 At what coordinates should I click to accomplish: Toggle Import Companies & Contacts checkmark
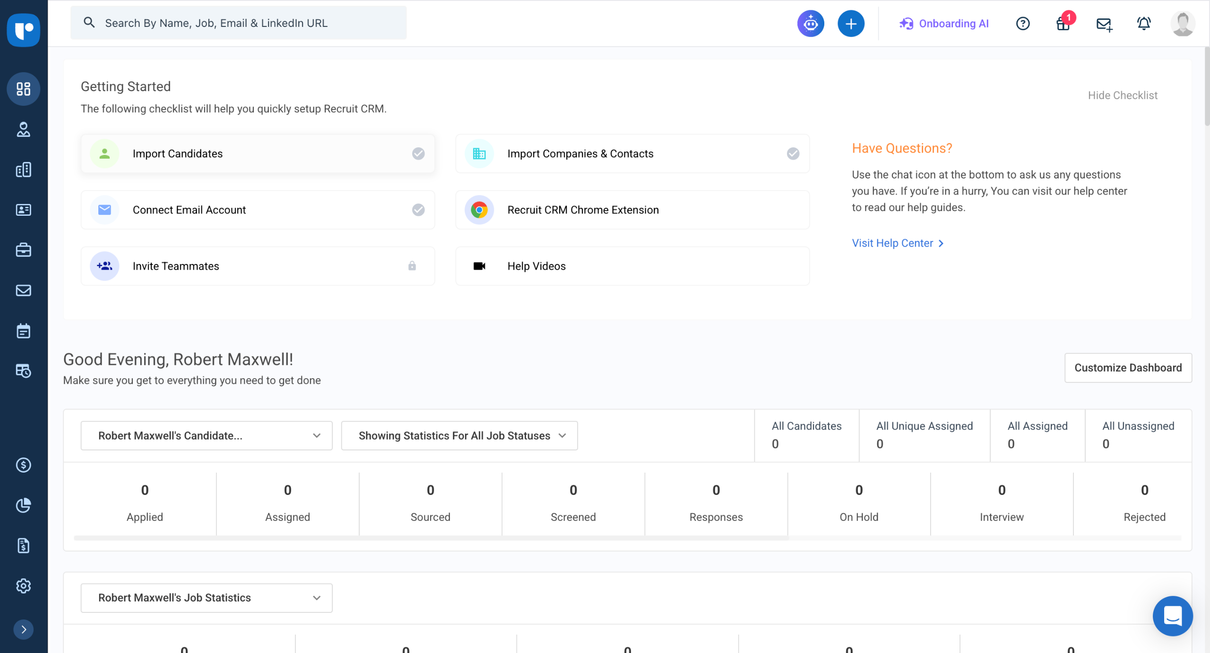pyautogui.click(x=793, y=153)
